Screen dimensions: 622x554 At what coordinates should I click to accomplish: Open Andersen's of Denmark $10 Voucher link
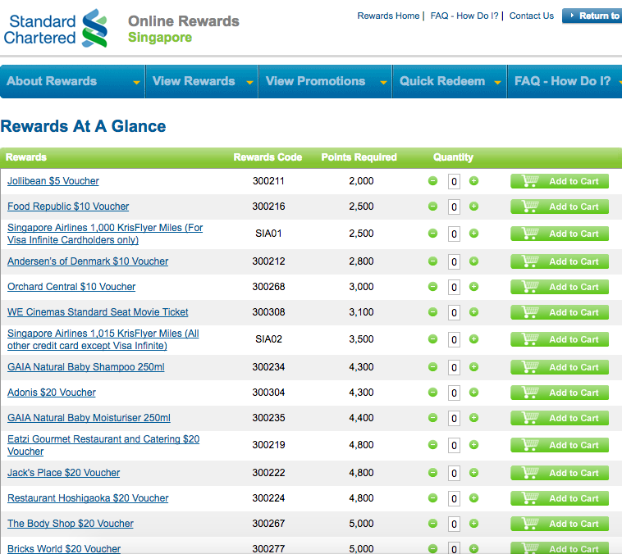point(88,261)
